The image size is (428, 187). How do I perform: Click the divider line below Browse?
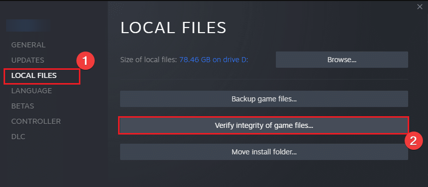tap(264, 79)
